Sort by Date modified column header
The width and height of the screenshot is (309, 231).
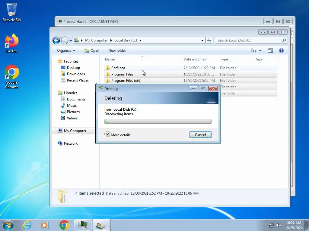pyautogui.click(x=200, y=59)
